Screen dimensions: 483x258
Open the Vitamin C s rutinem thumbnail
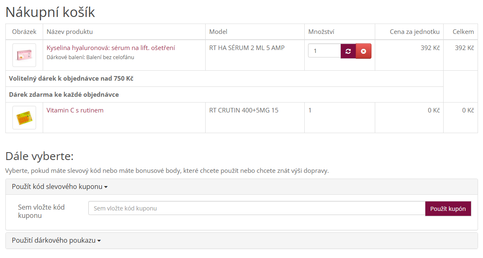tap(24, 117)
